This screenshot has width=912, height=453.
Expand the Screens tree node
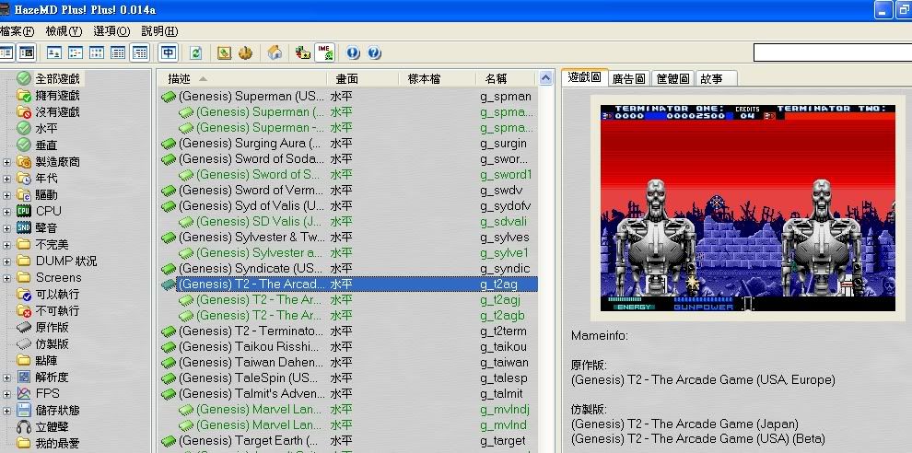(7, 278)
